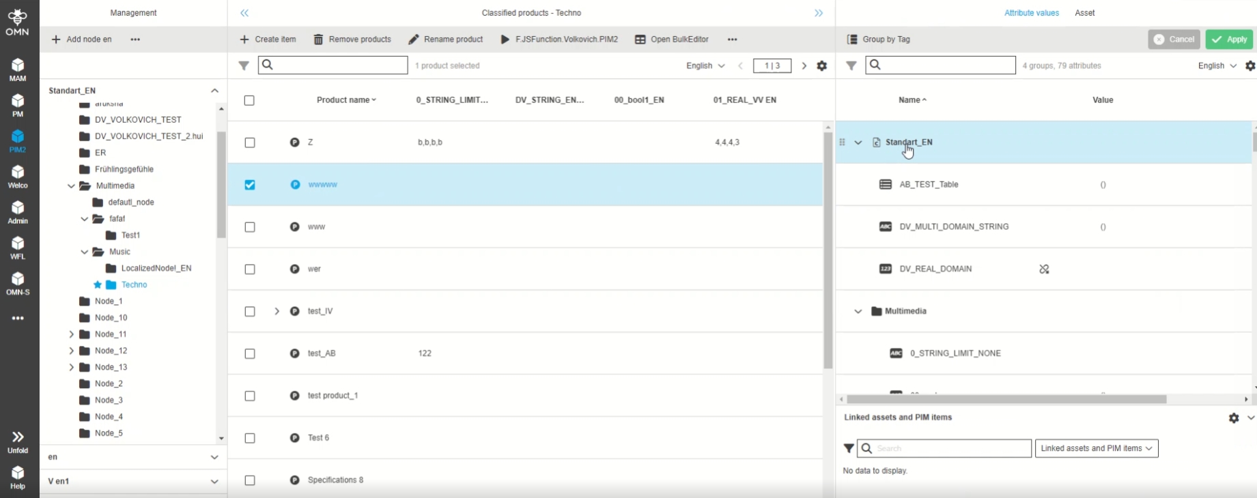The height and width of the screenshot is (498, 1257).
Task: Check the checkbox for product Z
Action: 250,143
